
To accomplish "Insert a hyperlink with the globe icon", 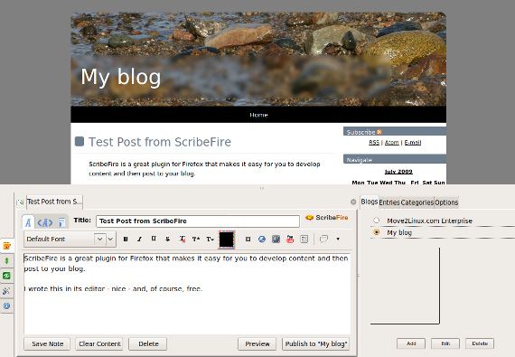I will click(262, 240).
